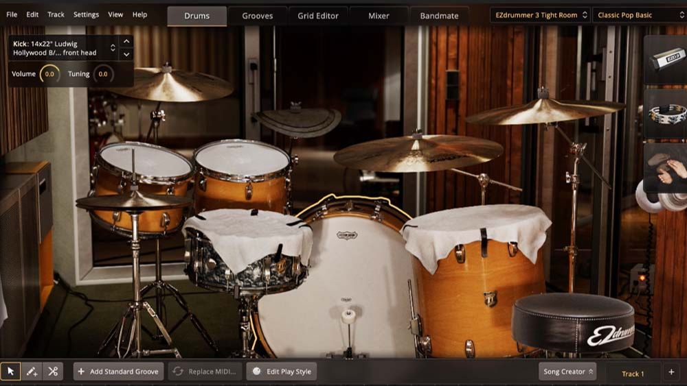
Task: Click the left crash cymbal
Action: click(x=172, y=84)
